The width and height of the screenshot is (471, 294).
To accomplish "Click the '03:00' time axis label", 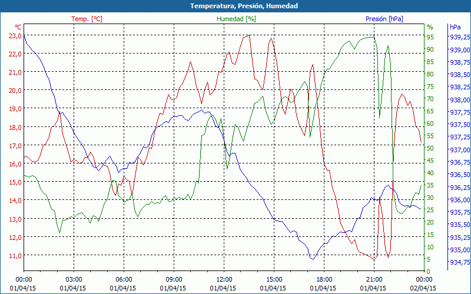I will (73, 280).
